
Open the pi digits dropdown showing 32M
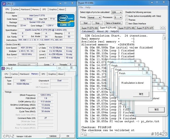point(117,12)
